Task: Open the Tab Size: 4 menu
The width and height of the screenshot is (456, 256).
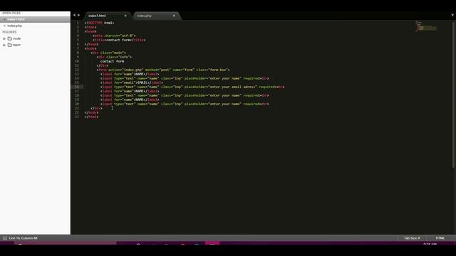Action: point(412,238)
